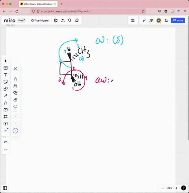Pick the red pen color preset
The width and height of the screenshot is (189, 193).
pos(15,131)
